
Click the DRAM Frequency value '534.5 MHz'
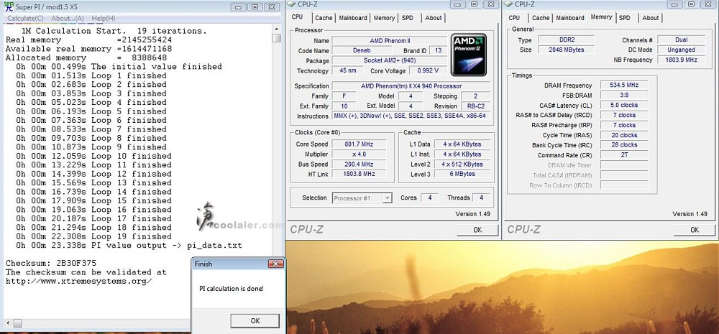(x=623, y=85)
